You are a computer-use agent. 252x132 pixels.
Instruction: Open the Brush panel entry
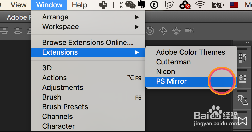point(88,97)
